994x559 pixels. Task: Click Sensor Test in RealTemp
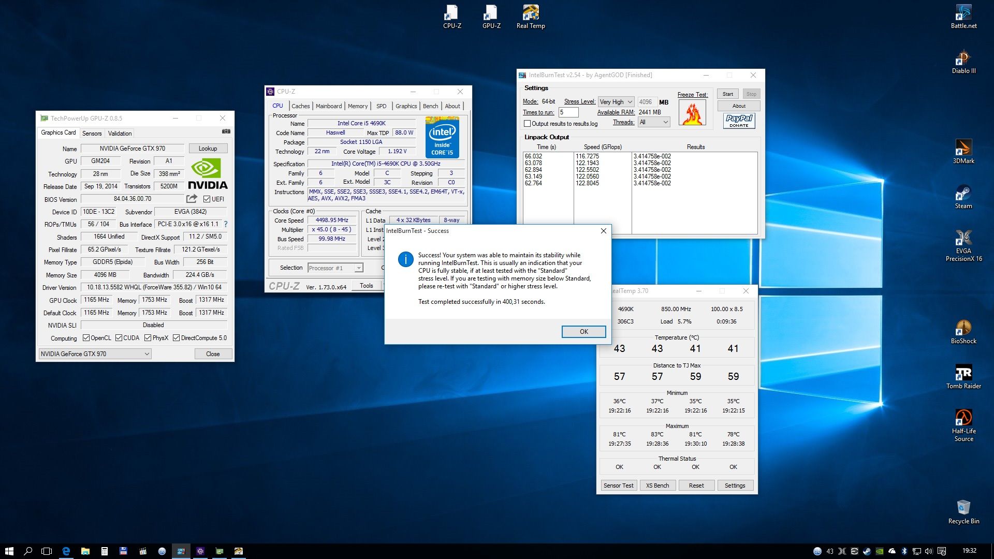[x=618, y=486]
